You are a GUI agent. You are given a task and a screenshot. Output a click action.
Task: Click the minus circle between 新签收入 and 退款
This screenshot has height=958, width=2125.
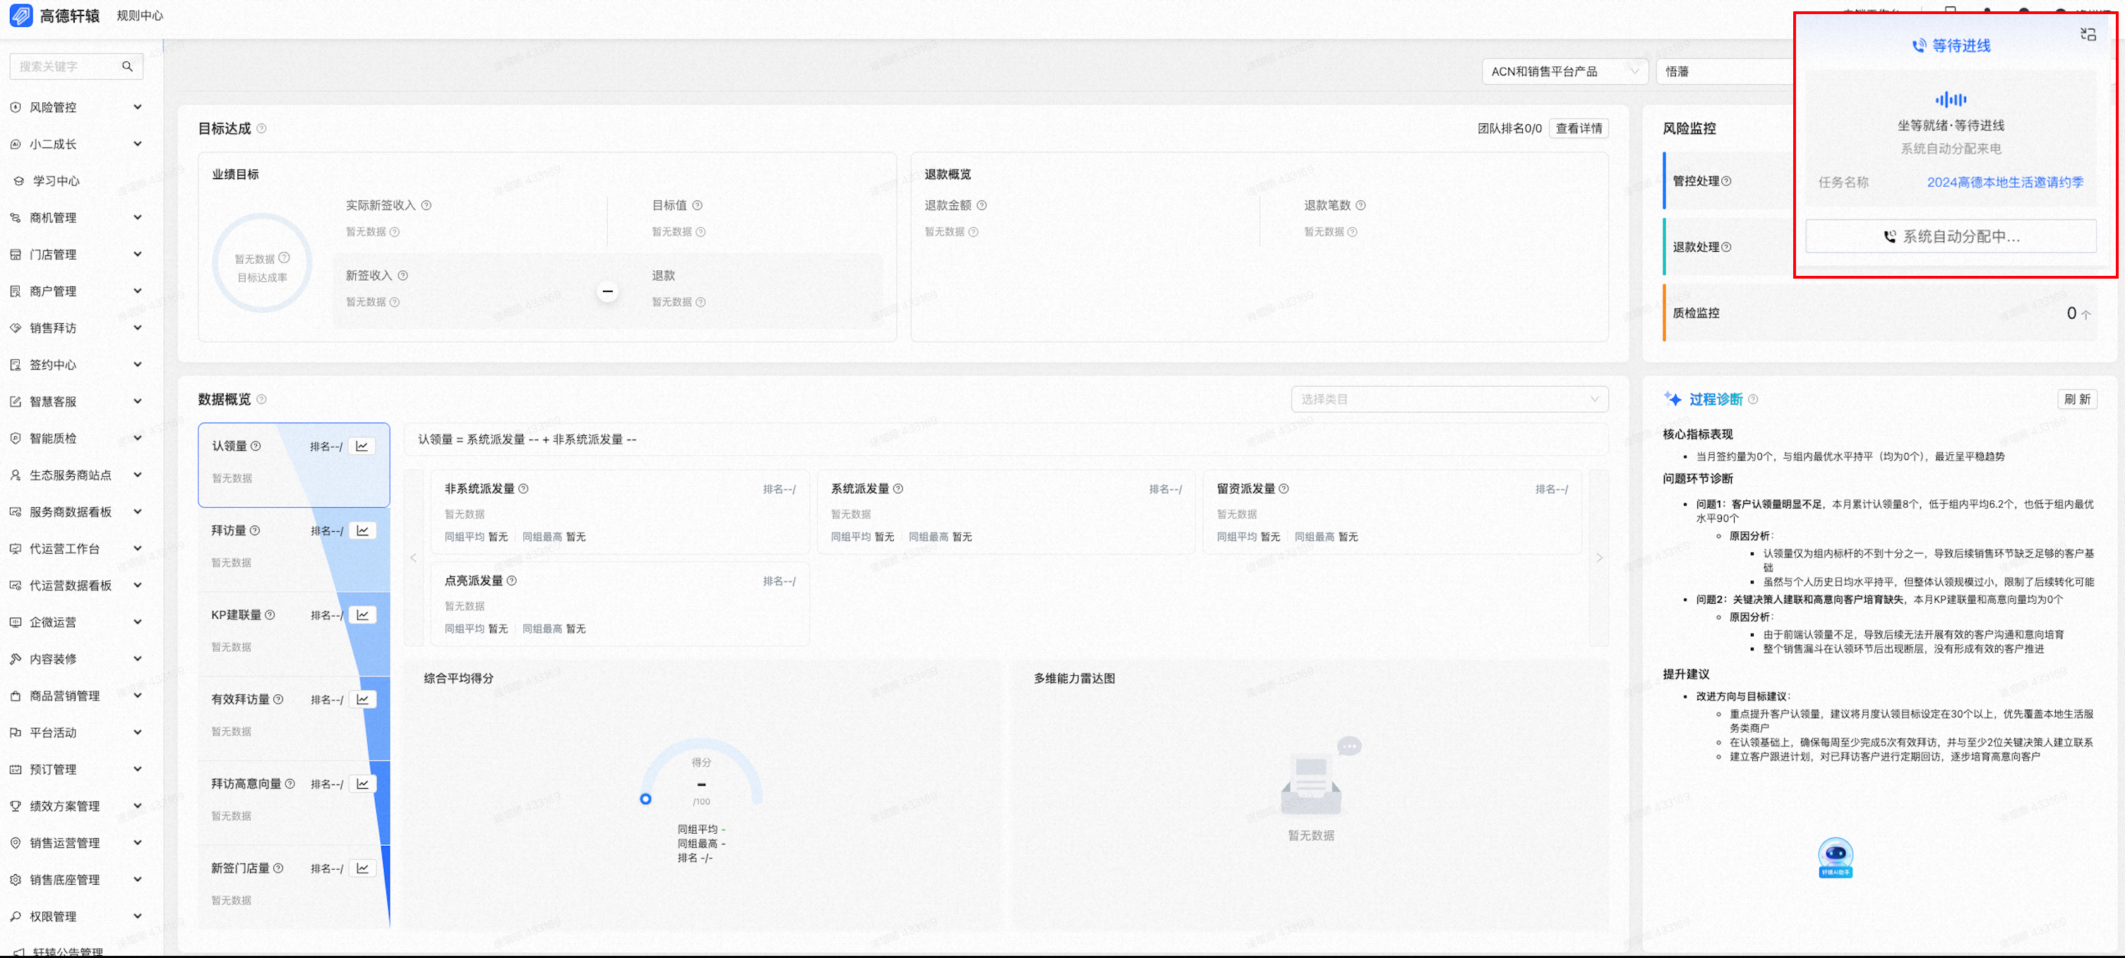[x=608, y=292]
